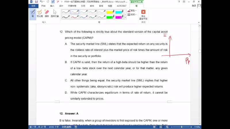Redo or repeat the last action
Screen dimensions: 230x129
48,2
